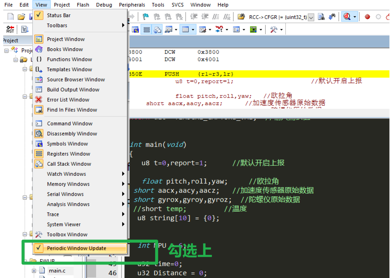The width and height of the screenshot is (390, 278).
Task: Open the Analysis windows toolbar icon
Action: [219, 29]
